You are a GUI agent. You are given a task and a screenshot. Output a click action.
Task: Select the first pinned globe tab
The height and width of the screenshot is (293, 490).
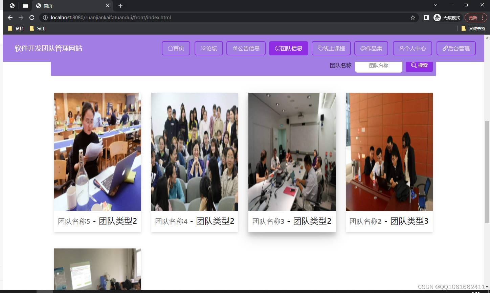click(12, 6)
